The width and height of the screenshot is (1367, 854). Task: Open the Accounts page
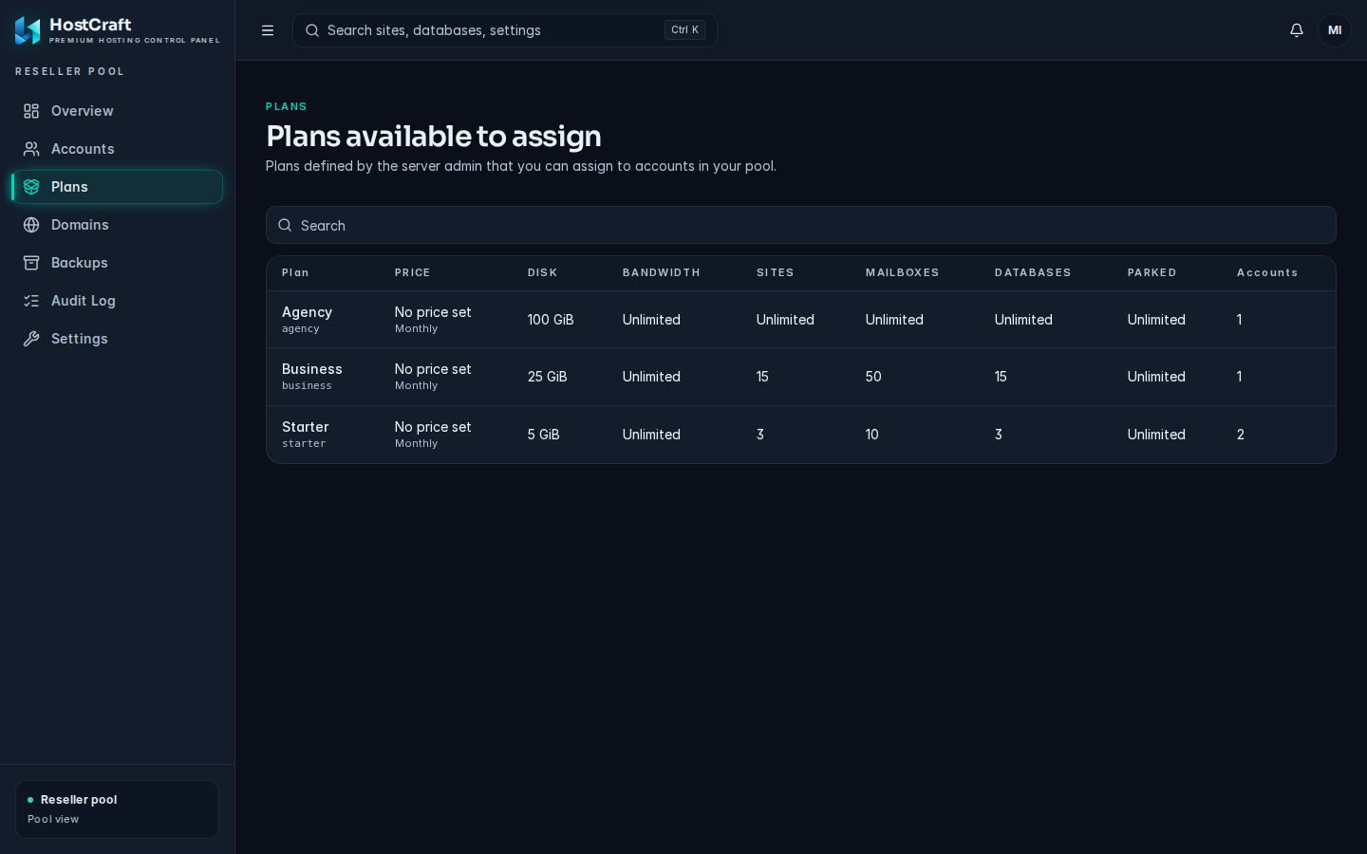click(118, 149)
